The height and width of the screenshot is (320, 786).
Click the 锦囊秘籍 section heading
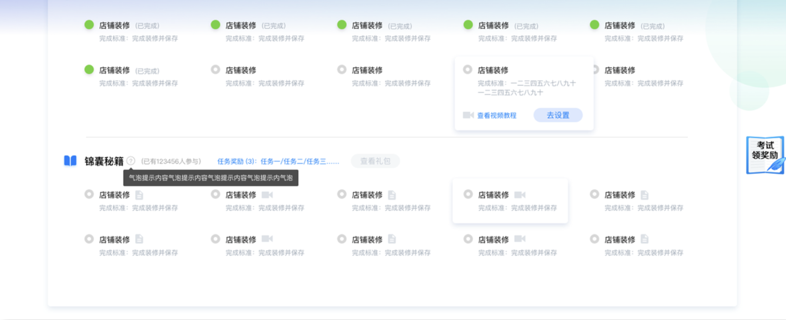pos(104,161)
